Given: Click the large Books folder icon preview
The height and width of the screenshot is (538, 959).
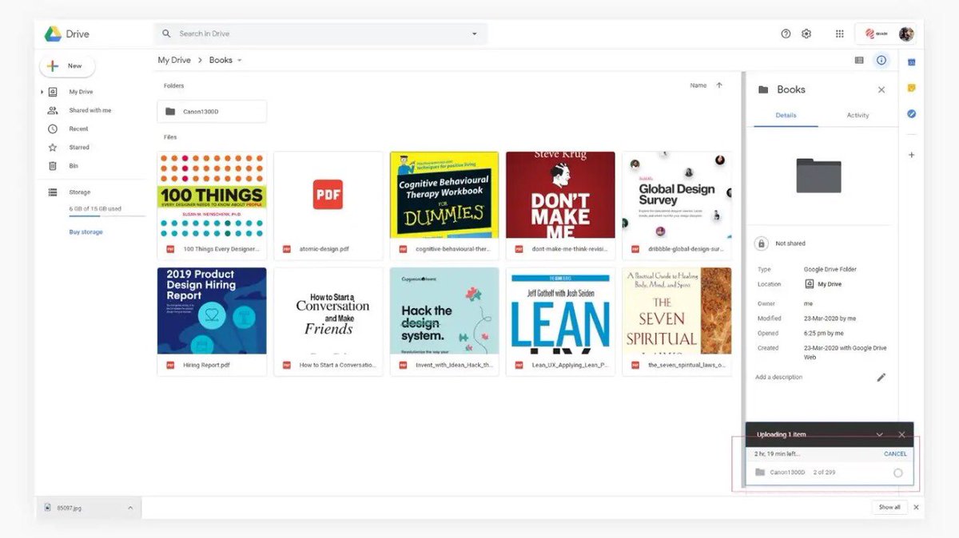Looking at the screenshot, I should tap(818, 176).
